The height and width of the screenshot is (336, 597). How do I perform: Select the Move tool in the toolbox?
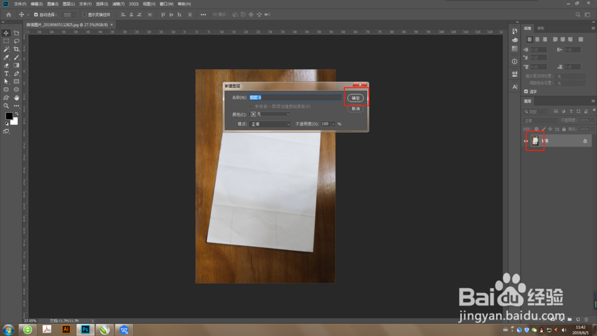click(6, 33)
